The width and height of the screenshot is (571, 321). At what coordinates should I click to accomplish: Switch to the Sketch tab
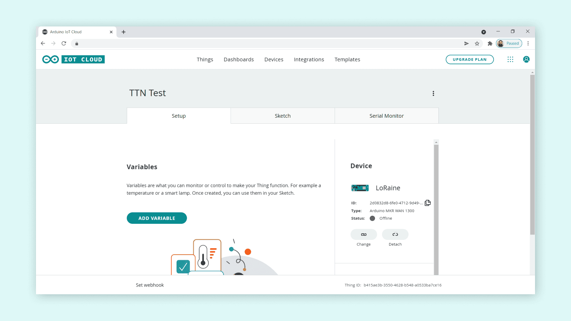tap(283, 116)
